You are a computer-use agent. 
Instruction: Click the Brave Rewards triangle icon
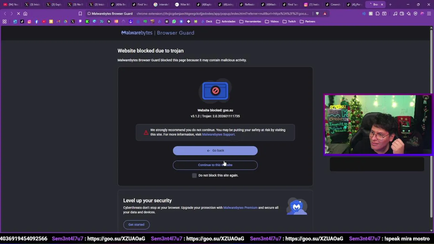coord(324,14)
